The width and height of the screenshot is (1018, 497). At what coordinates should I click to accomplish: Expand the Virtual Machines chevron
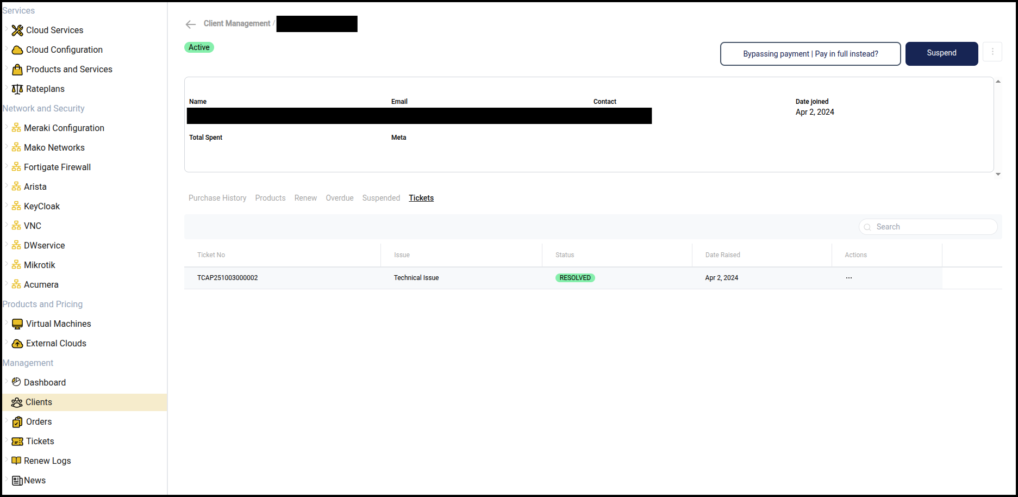(7, 322)
